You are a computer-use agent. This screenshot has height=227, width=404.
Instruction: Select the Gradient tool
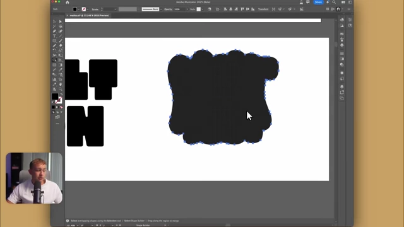(61, 65)
